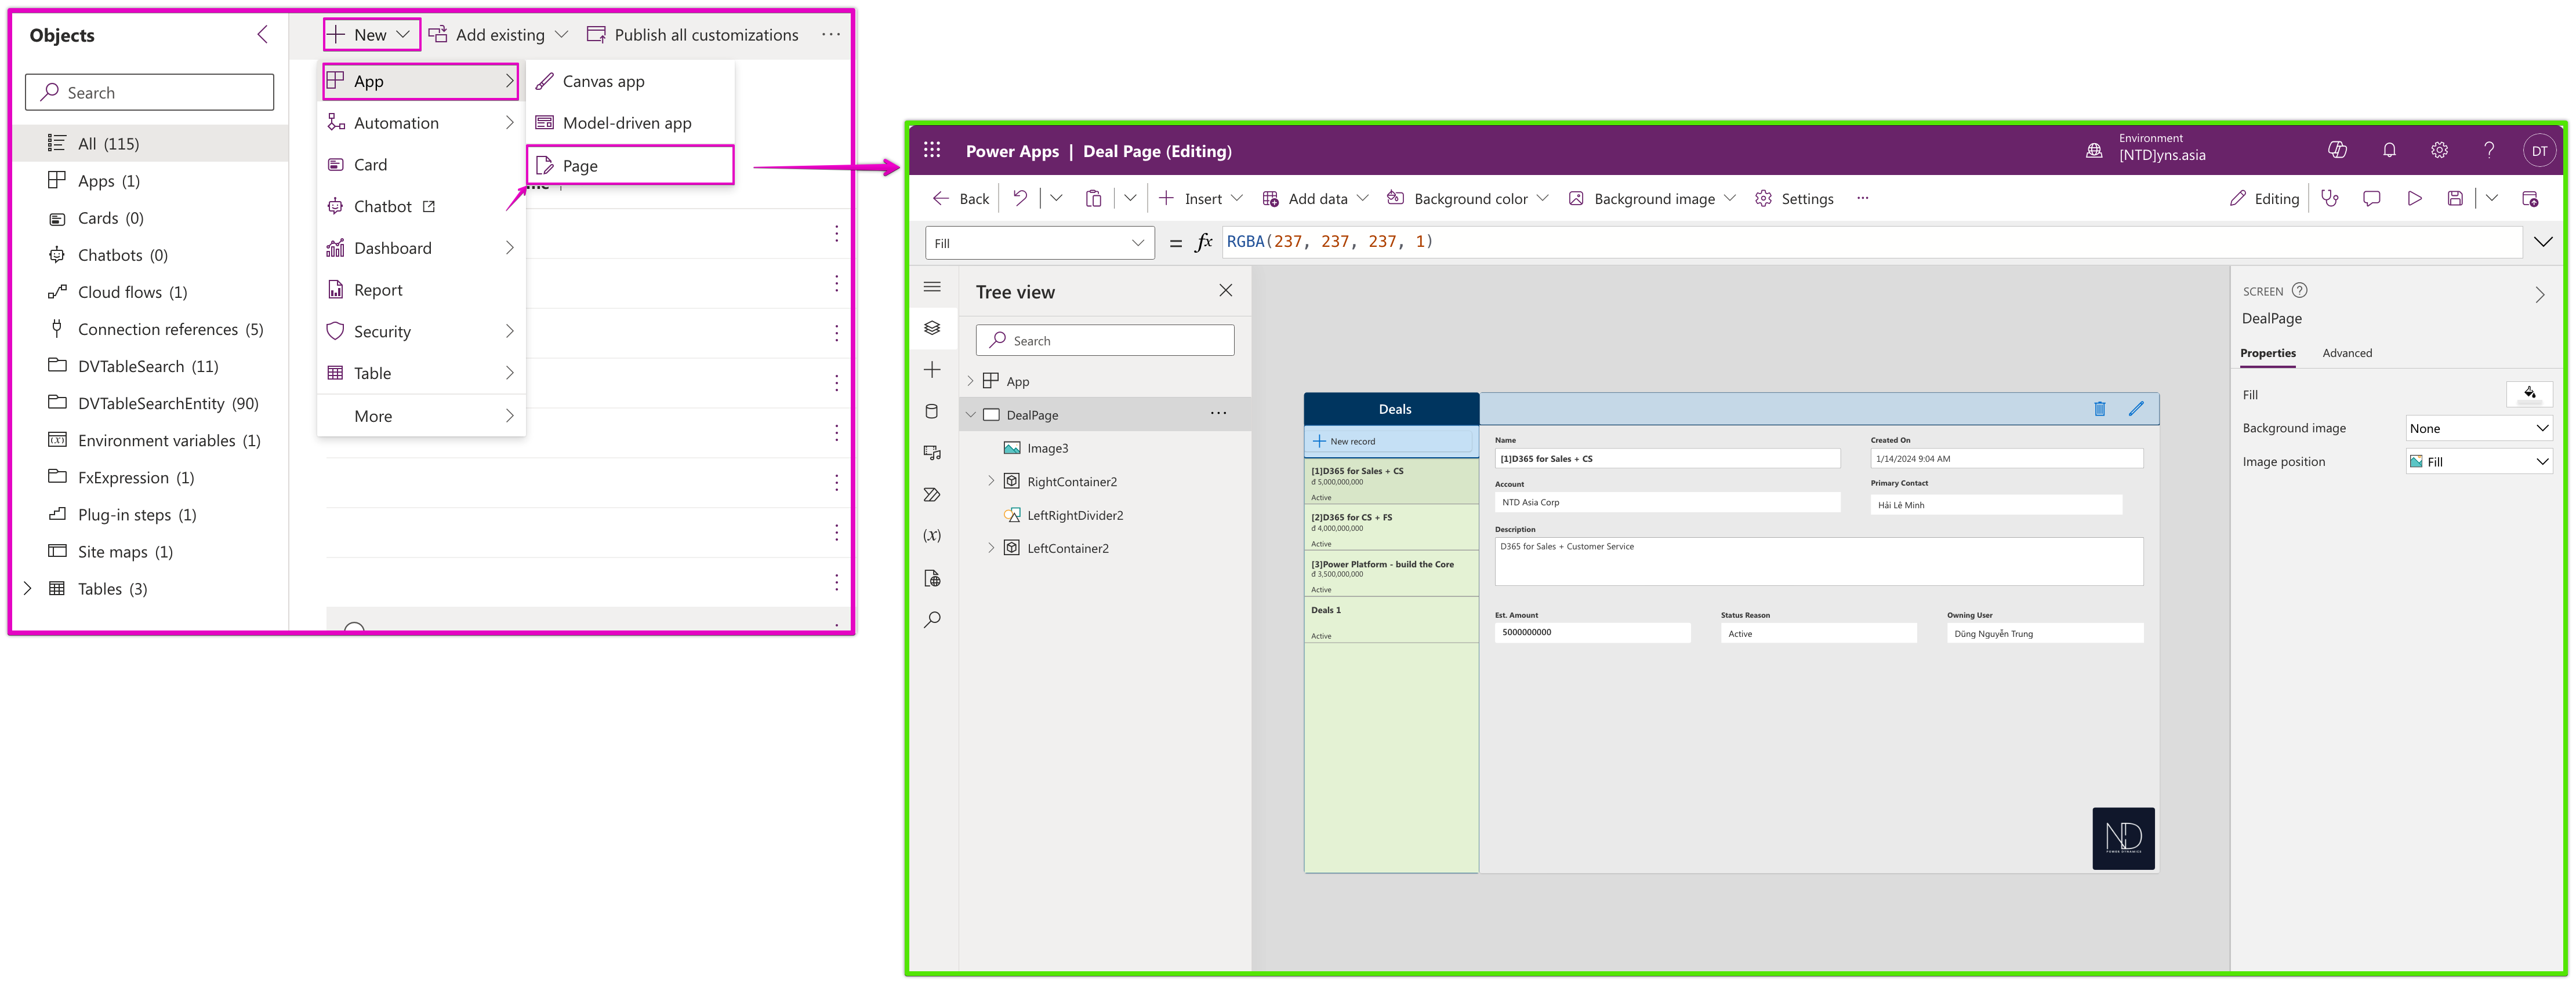Click the Back button
Screen dimensions: 2576x984
961,199
